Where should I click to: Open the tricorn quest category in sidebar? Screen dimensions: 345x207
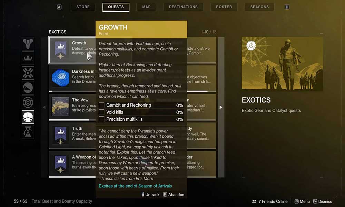click(28, 43)
